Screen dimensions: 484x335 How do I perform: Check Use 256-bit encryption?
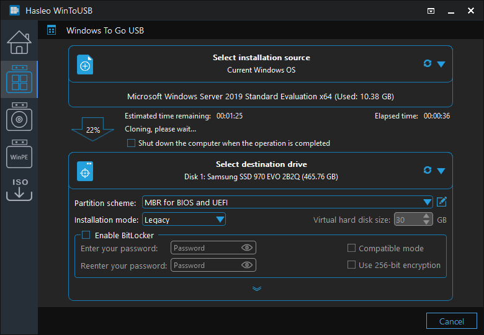pos(351,265)
